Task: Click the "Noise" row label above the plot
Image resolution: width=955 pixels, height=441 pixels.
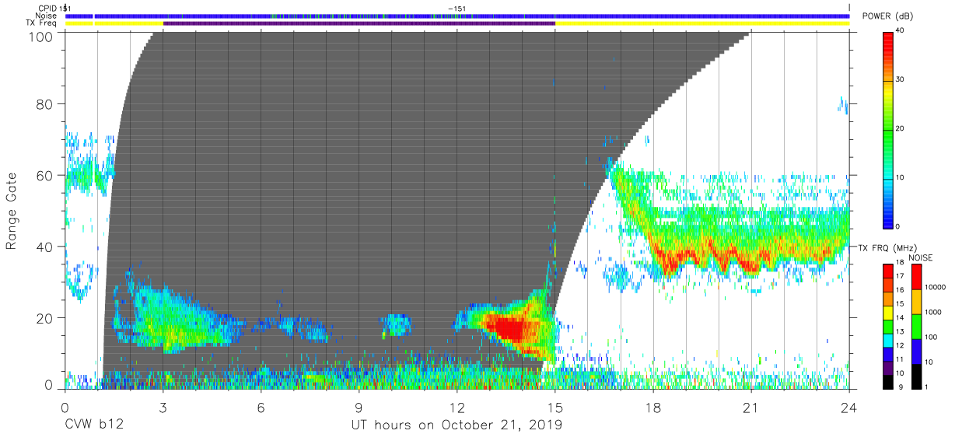Action: pos(47,16)
